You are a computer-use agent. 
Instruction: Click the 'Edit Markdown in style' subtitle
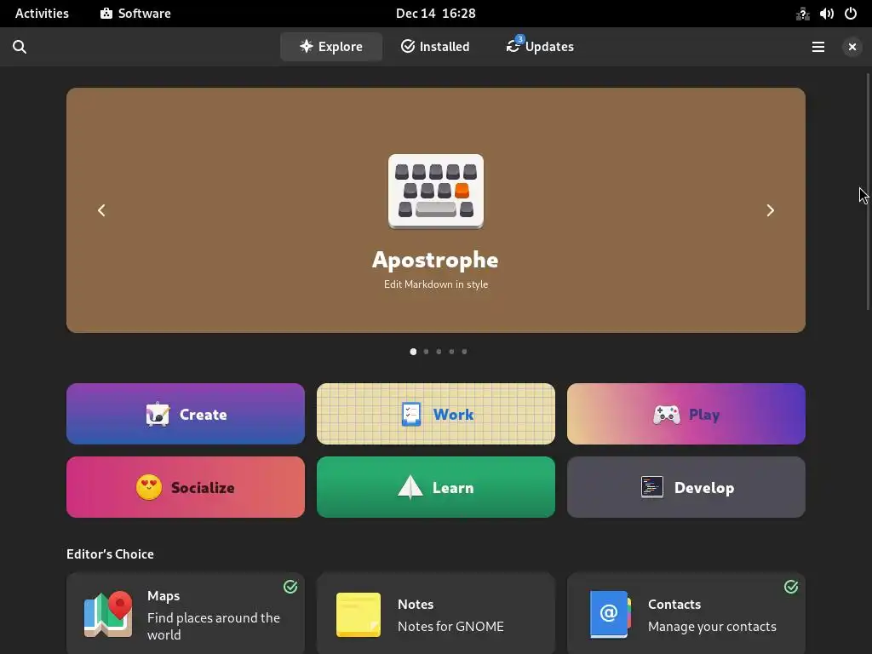pyautogui.click(x=436, y=284)
